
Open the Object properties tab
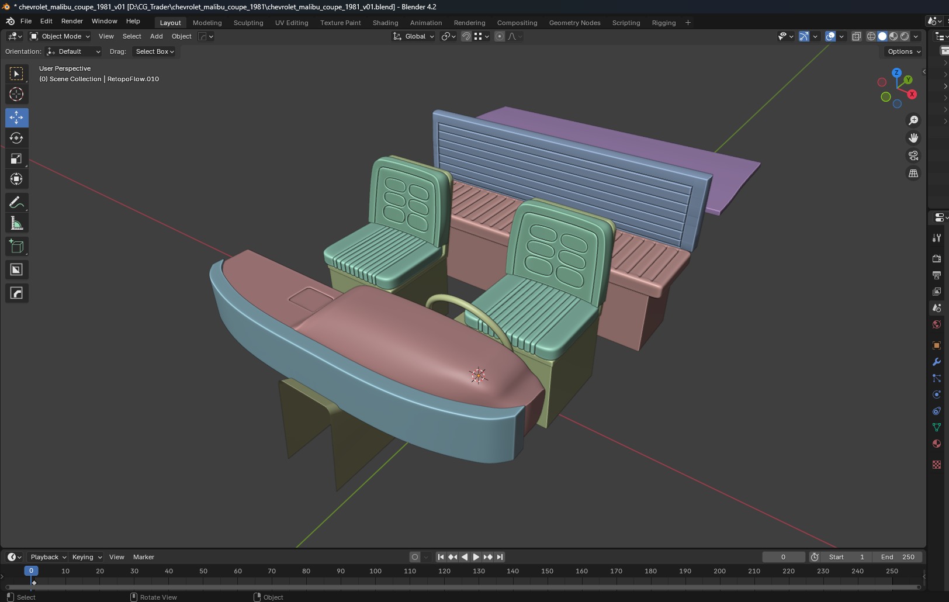pyautogui.click(x=937, y=345)
